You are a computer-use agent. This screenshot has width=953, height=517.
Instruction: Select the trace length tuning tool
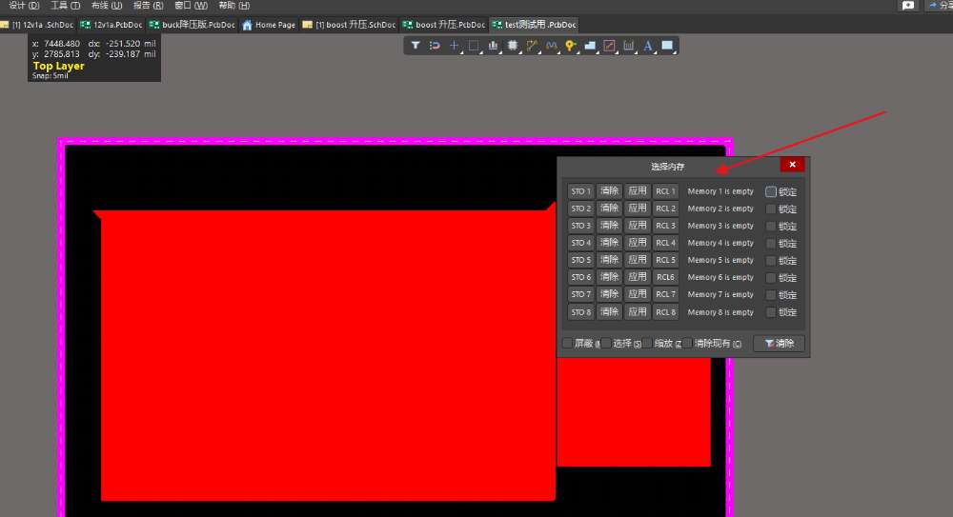[551, 46]
